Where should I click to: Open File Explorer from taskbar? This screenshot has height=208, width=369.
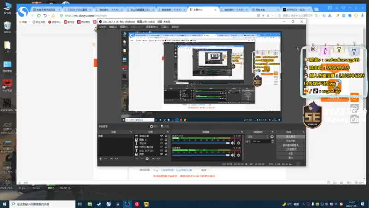coord(89,204)
